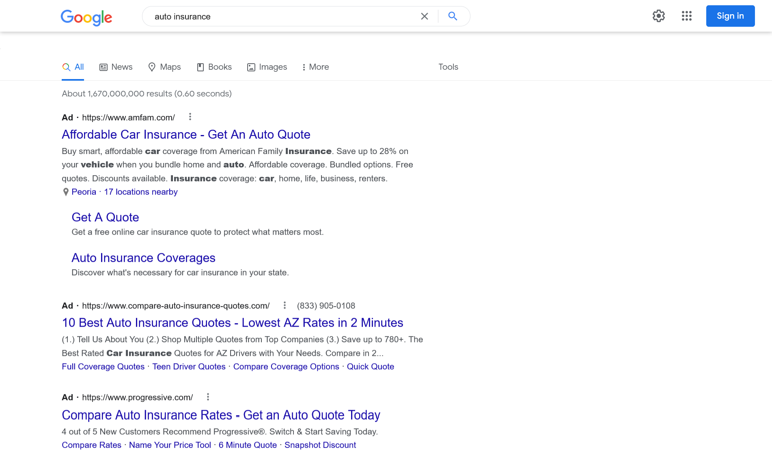Open the three-dot menu on the Progressive ad
The width and height of the screenshot is (772, 465).
(208, 397)
